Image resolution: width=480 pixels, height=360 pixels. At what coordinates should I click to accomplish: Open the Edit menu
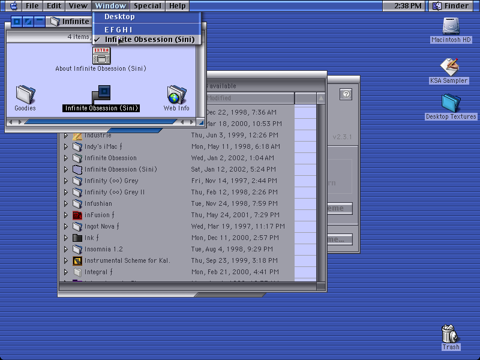(54, 6)
